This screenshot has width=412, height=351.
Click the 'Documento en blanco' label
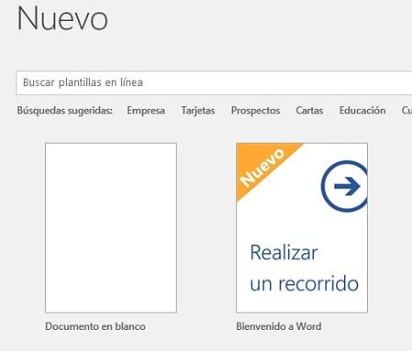coord(95,326)
